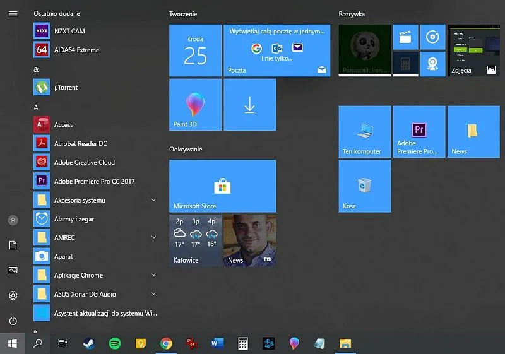Launch the Paint 3D tile
The height and width of the screenshot is (354, 505).
pos(195,105)
